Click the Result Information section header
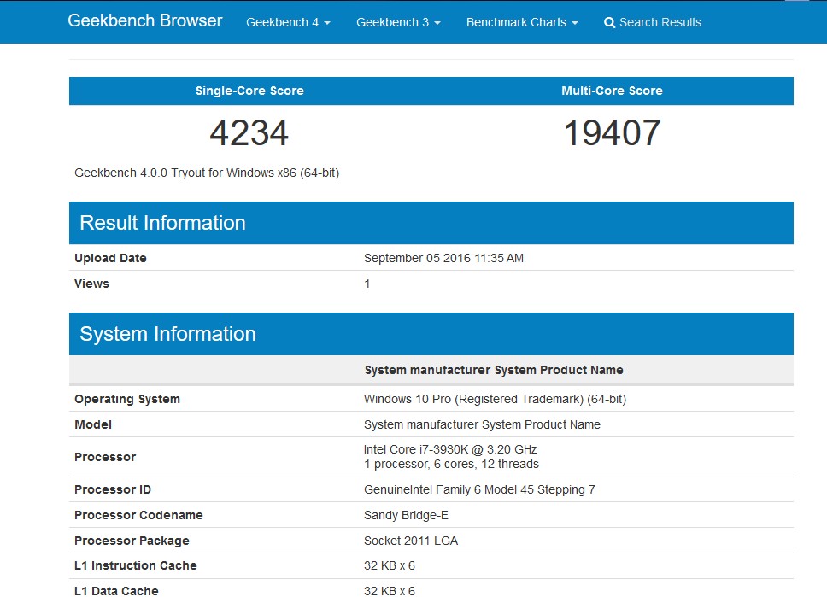Image resolution: width=827 pixels, height=597 pixels. point(431,223)
